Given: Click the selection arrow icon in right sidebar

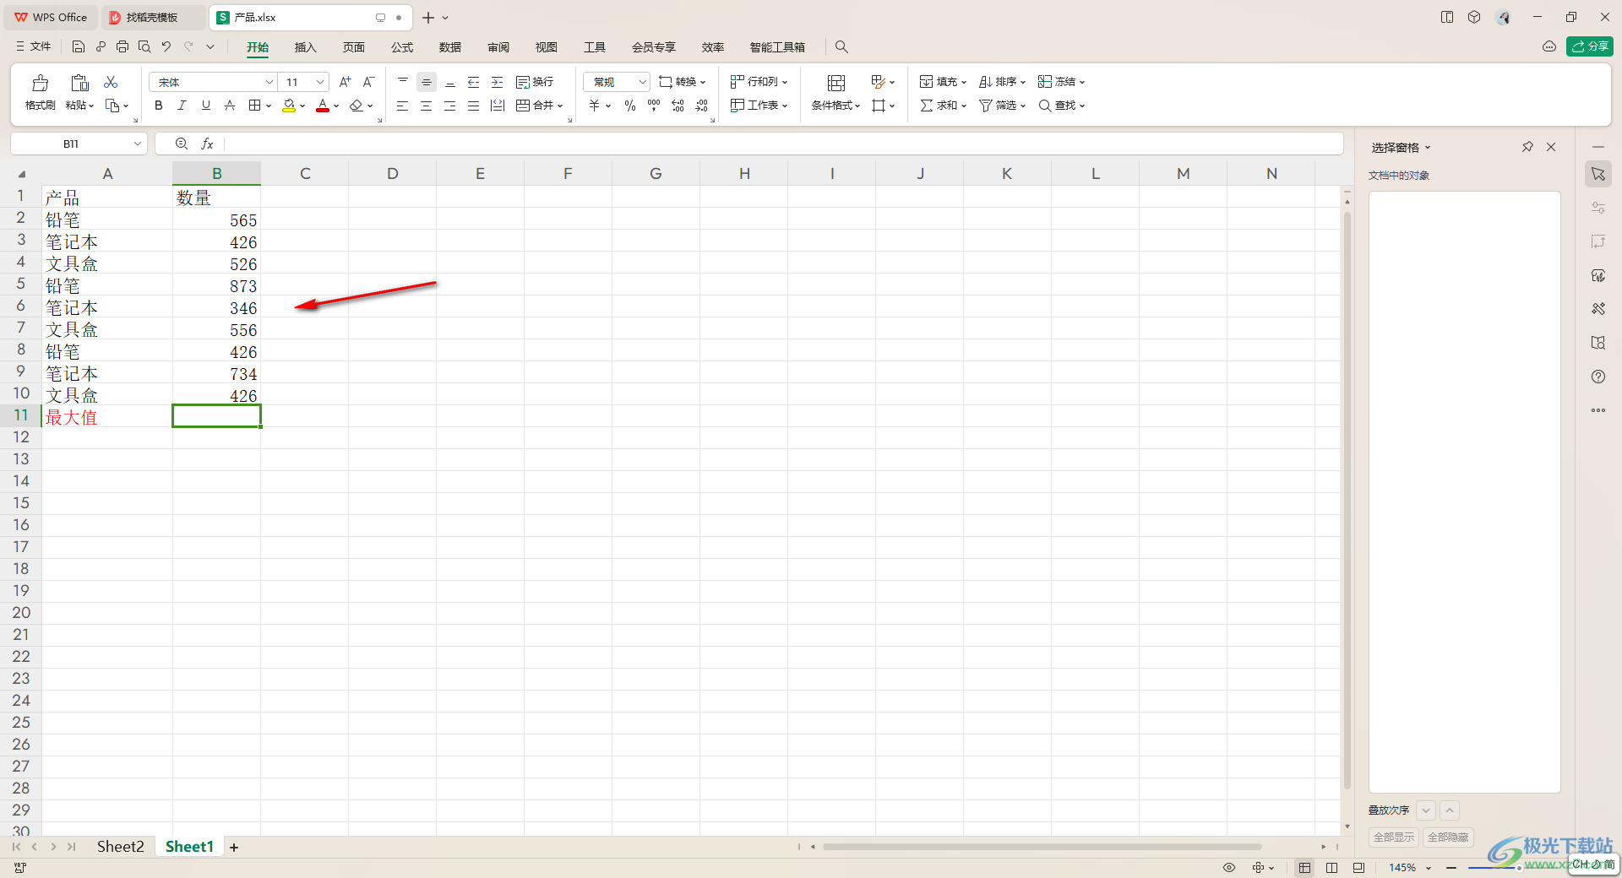Looking at the screenshot, I should [1598, 174].
